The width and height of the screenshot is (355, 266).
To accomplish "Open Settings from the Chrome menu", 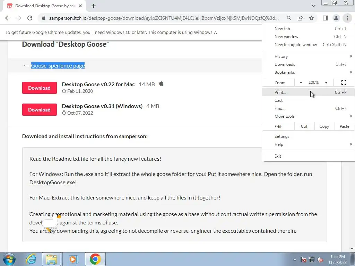I will (308, 136).
